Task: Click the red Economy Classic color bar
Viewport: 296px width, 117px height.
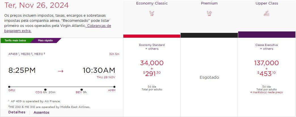Action: [152, 36]
